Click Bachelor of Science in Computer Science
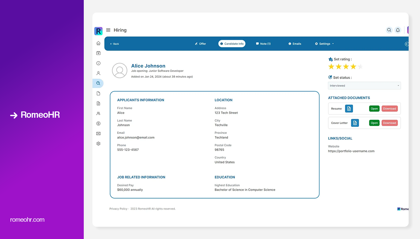 245,190
